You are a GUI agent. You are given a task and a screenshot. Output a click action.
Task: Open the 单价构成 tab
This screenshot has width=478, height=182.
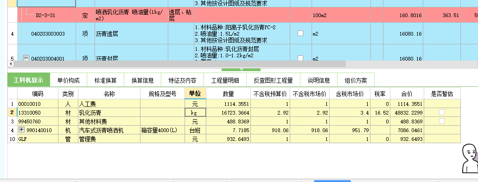click(68, 80)
